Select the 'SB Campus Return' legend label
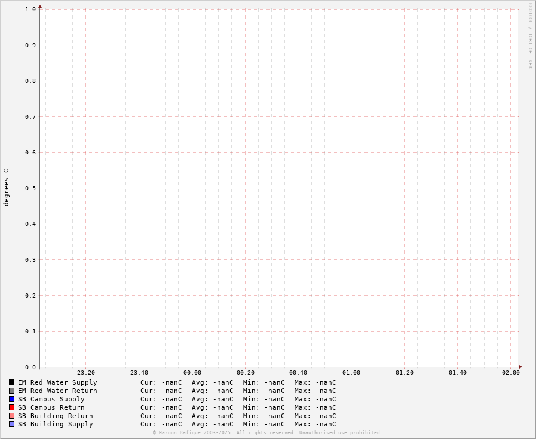 click(x=51, y=407)
